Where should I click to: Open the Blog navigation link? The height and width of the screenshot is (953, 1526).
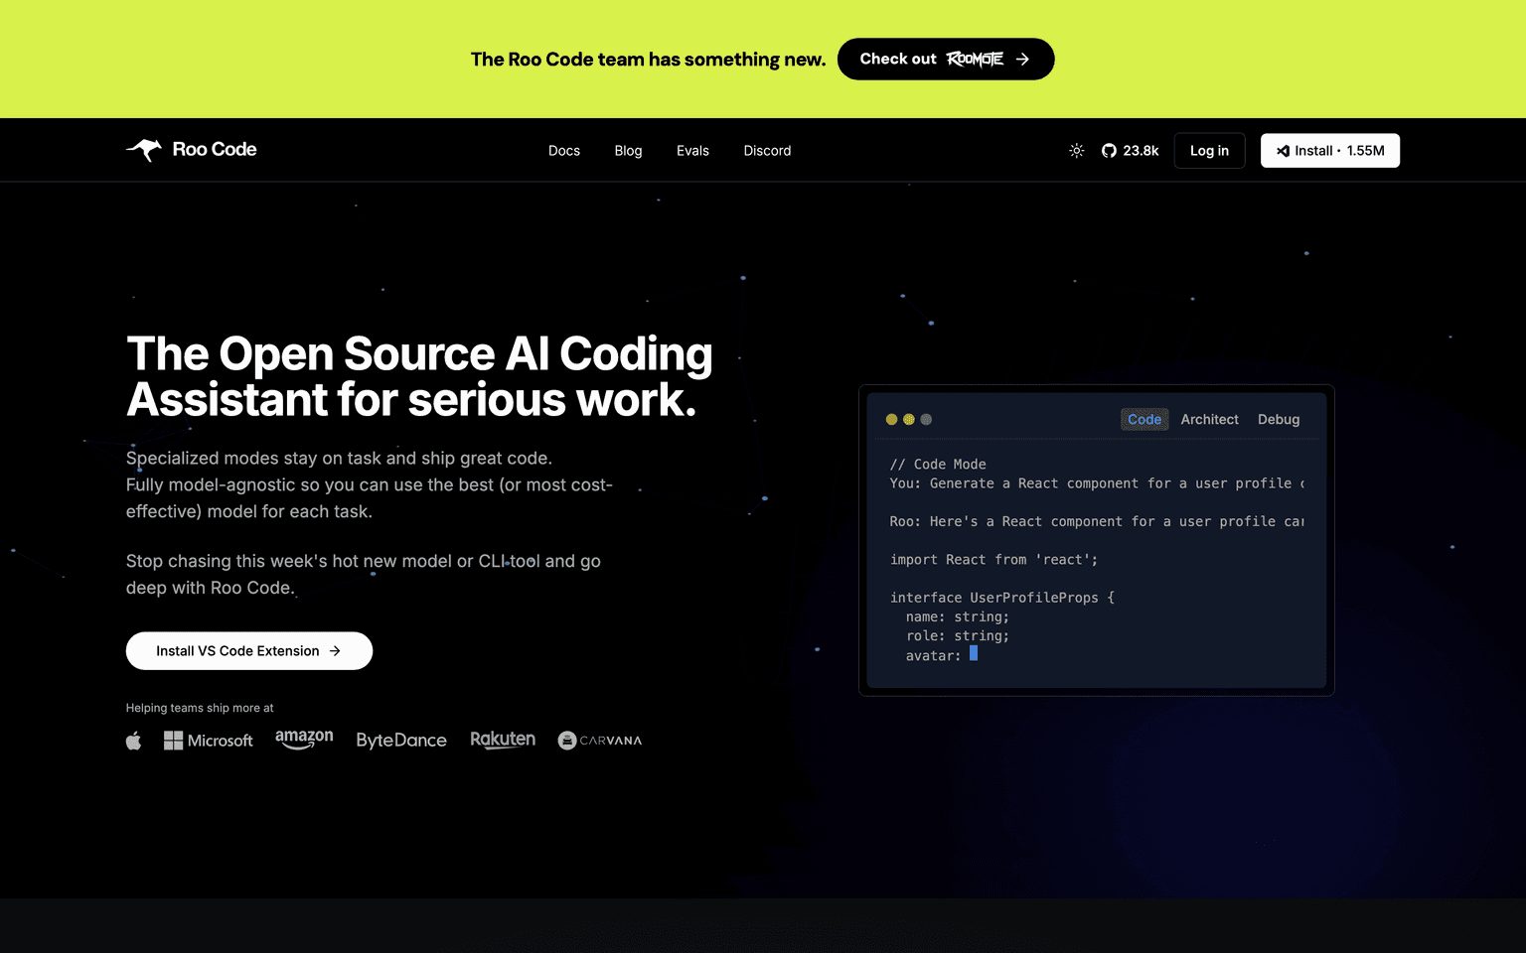[628, 151]
